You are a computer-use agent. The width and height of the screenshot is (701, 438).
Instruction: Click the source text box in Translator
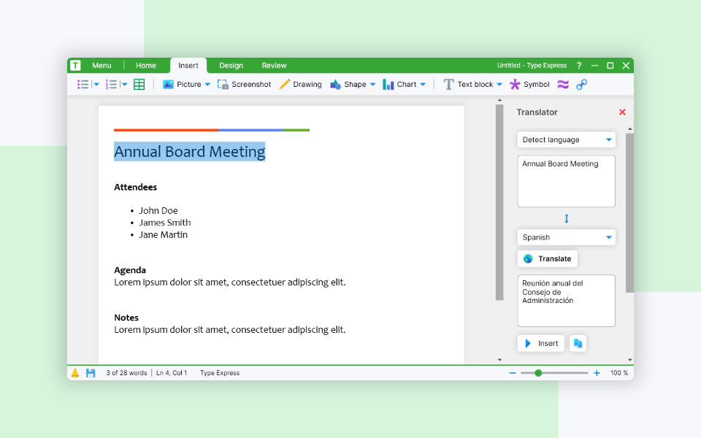[567, 181]
